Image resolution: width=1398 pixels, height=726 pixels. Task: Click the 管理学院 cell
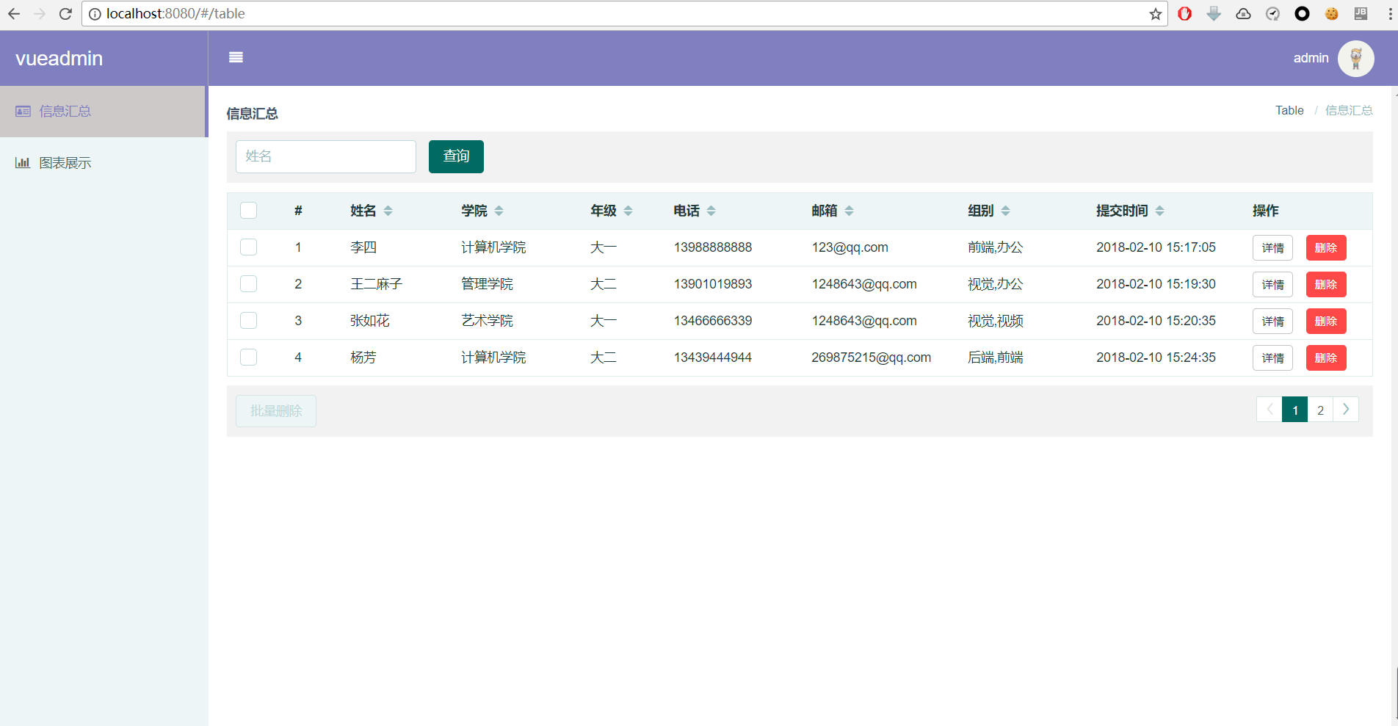487,284
